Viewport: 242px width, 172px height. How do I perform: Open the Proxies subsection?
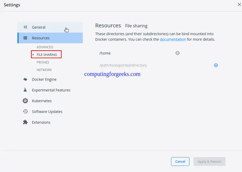(43, 62)
